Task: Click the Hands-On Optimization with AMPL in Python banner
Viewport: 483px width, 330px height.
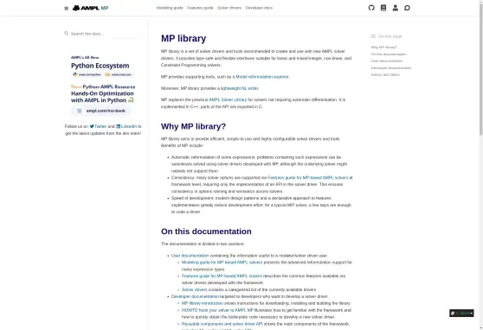Action: pos(103,100)
